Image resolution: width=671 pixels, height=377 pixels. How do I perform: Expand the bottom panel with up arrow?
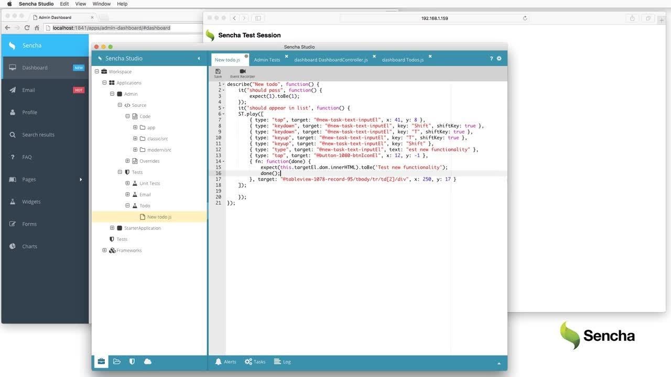[x=499, y=363]
